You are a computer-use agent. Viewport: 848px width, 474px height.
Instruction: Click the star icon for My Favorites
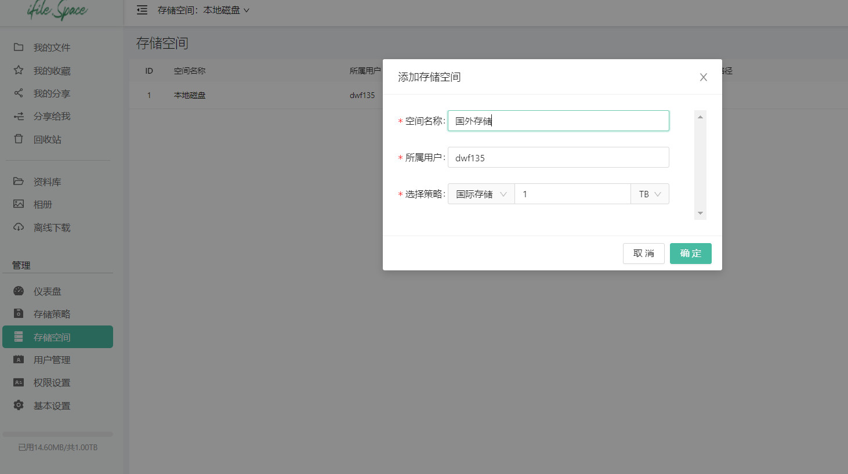pos(19,70)
